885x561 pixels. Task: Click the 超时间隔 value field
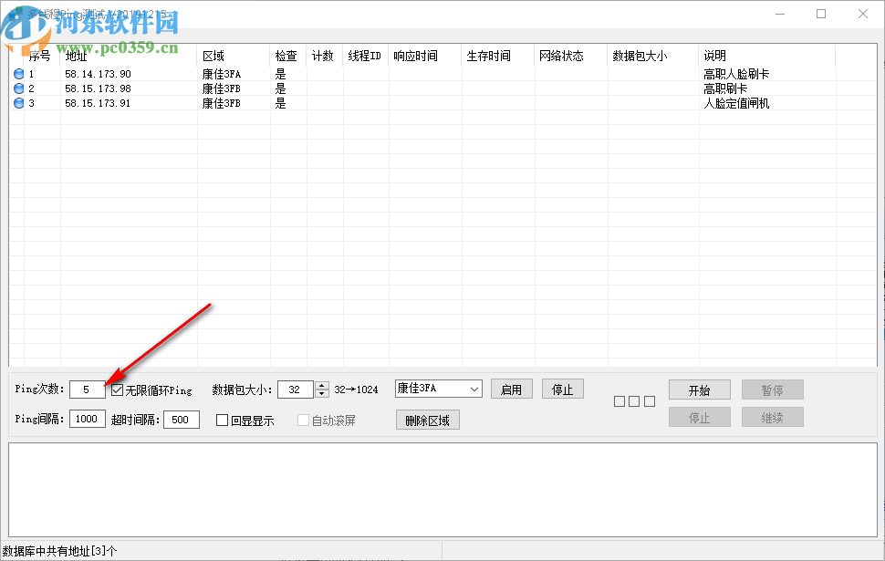click(180, 420)
